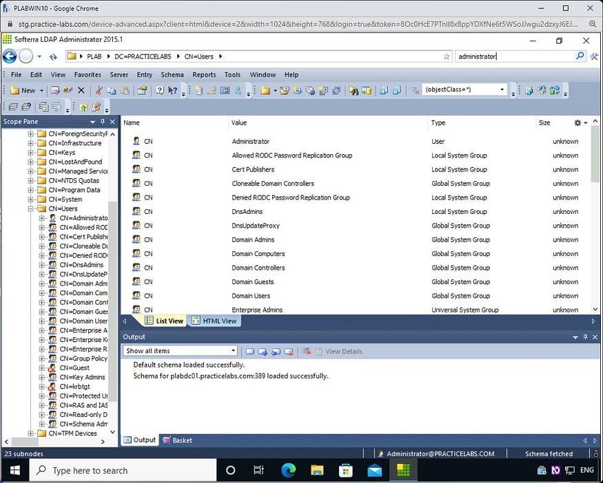Image resolution: width=603 pixels, height=483 pixels.
Task: Click the delete message icon in Output toolbar
Action: coord(289,352)
